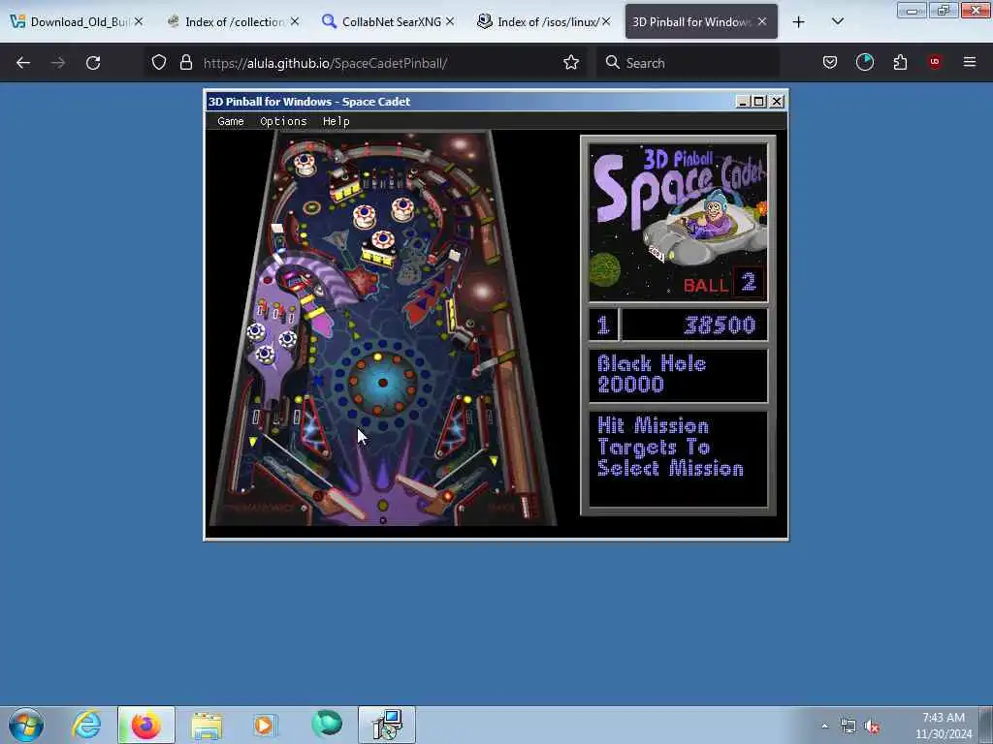Open the Pocket save icon
This screenshot has height=744, width=993.
pyautogui.click(x=830, y=62)
